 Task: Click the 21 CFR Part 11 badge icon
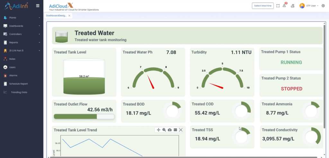[5, 50]
